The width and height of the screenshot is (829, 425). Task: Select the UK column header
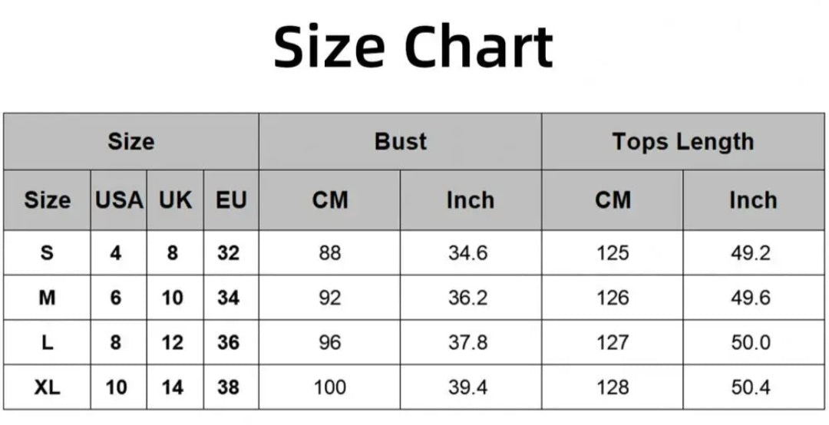tap(175, 200)
